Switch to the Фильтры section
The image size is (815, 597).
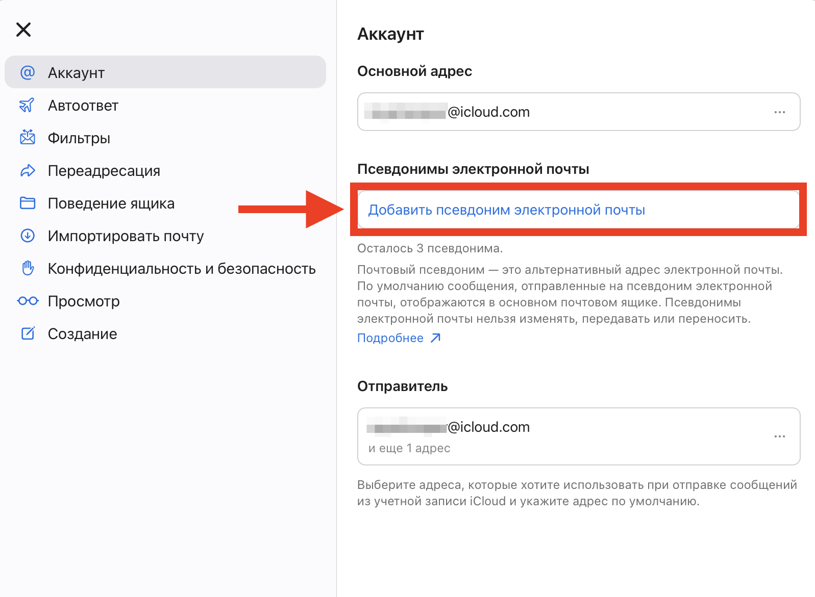79,138
